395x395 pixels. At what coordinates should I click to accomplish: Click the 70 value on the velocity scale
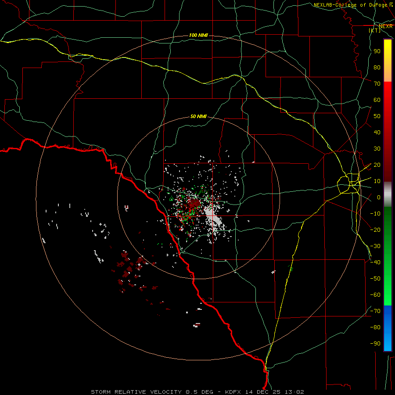(377, 84)
